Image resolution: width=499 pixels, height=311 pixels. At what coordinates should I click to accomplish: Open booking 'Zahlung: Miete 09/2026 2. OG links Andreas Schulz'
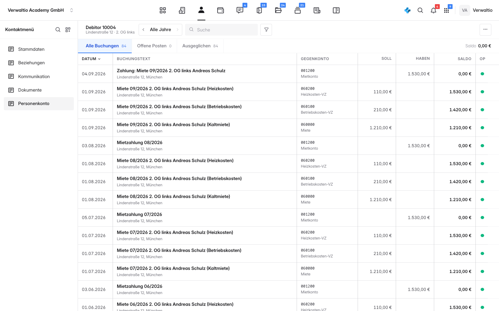point(171,71)
